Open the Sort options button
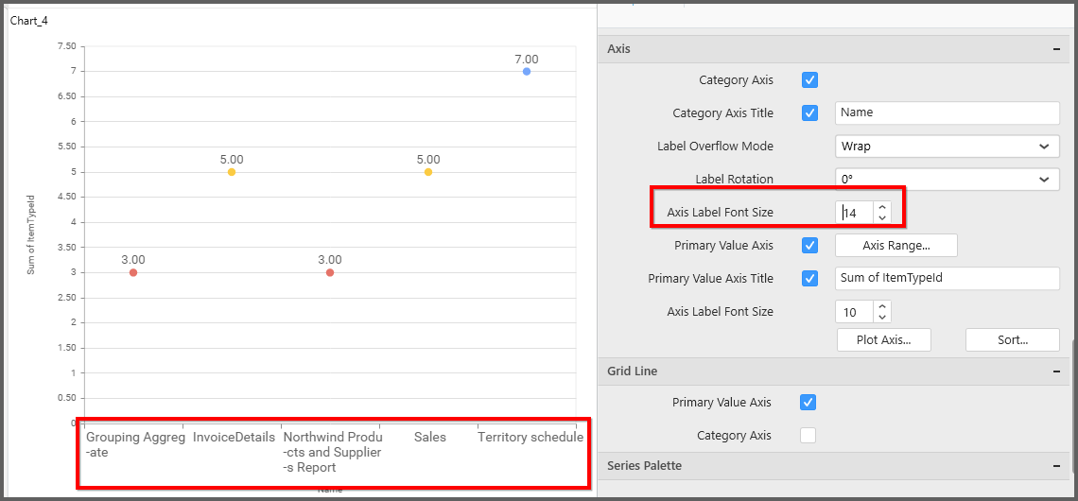Viewport: 1078px width, 501px height. click(1012, 340)
